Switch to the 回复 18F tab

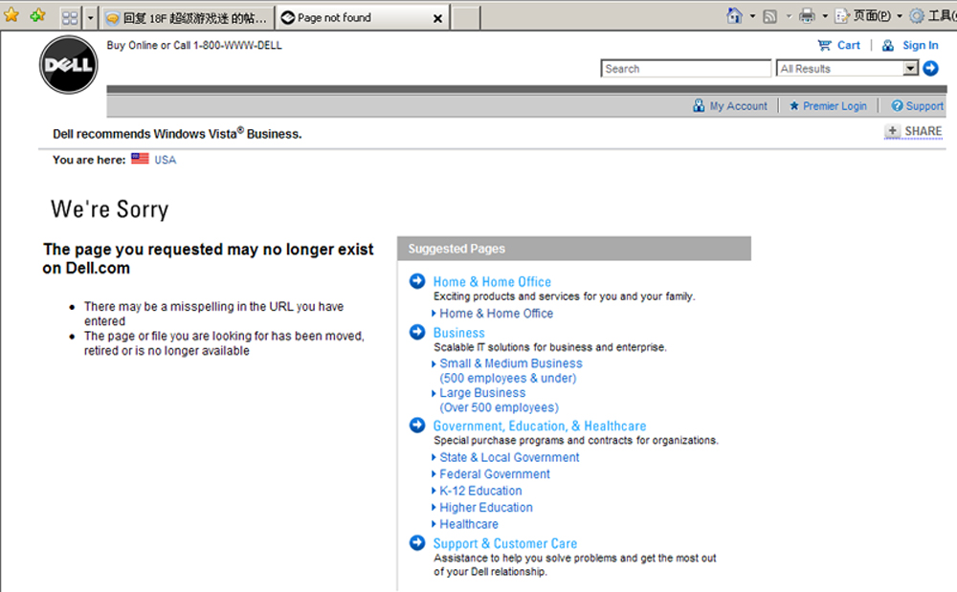[188, 18]
